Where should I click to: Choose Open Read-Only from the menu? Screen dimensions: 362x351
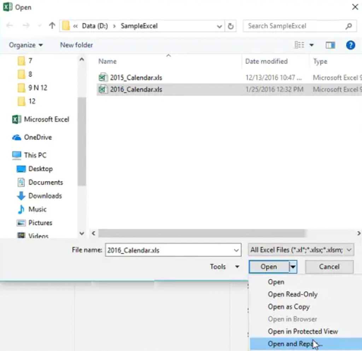tap(292, 294)
